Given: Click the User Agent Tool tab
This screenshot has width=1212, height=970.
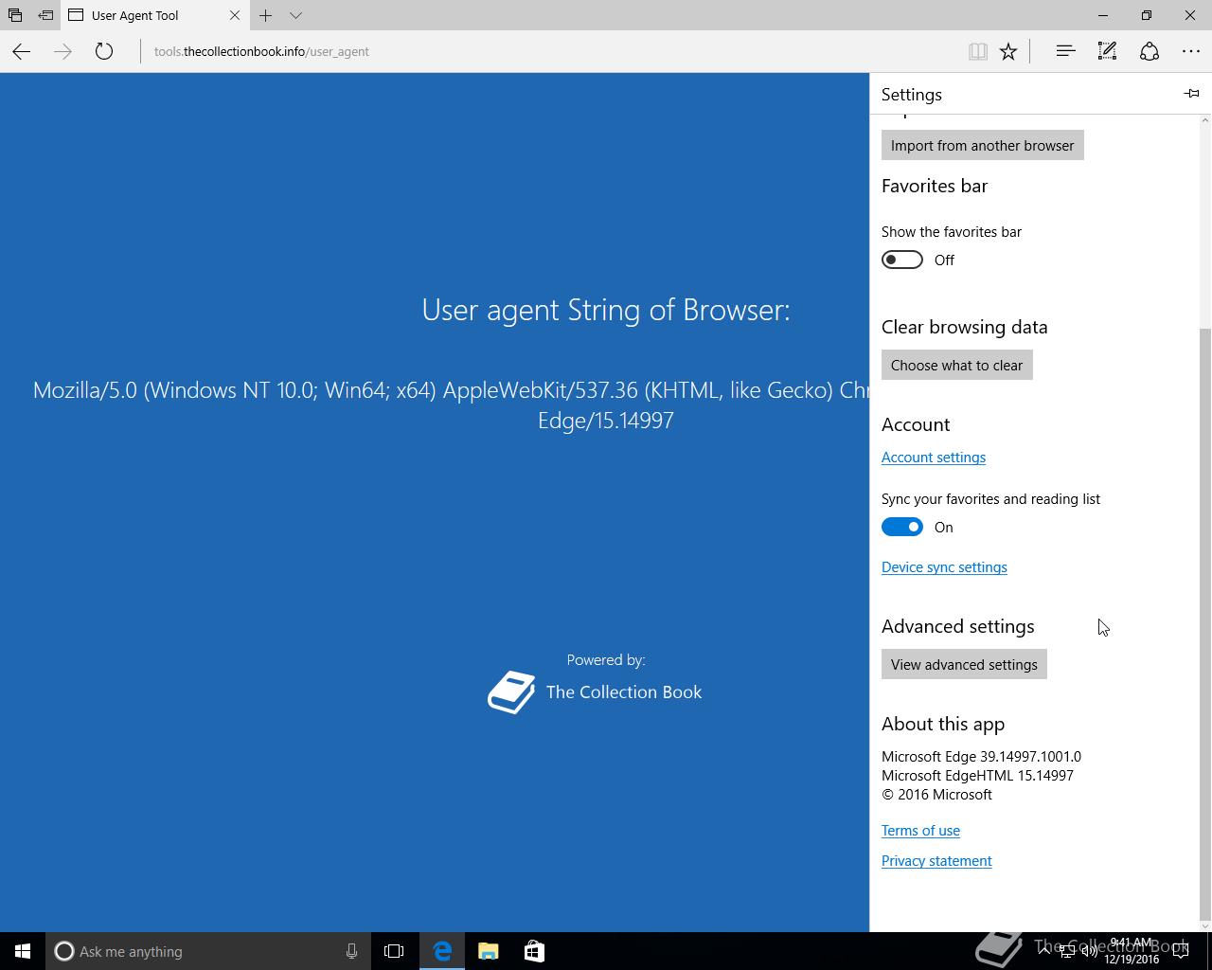Looking at the screenshot, I should (x=154, y=15).
